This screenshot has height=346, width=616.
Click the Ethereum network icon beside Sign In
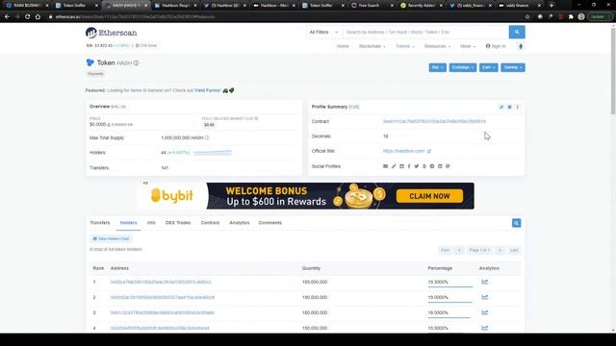pyautogui.click(x=521, y=46)
